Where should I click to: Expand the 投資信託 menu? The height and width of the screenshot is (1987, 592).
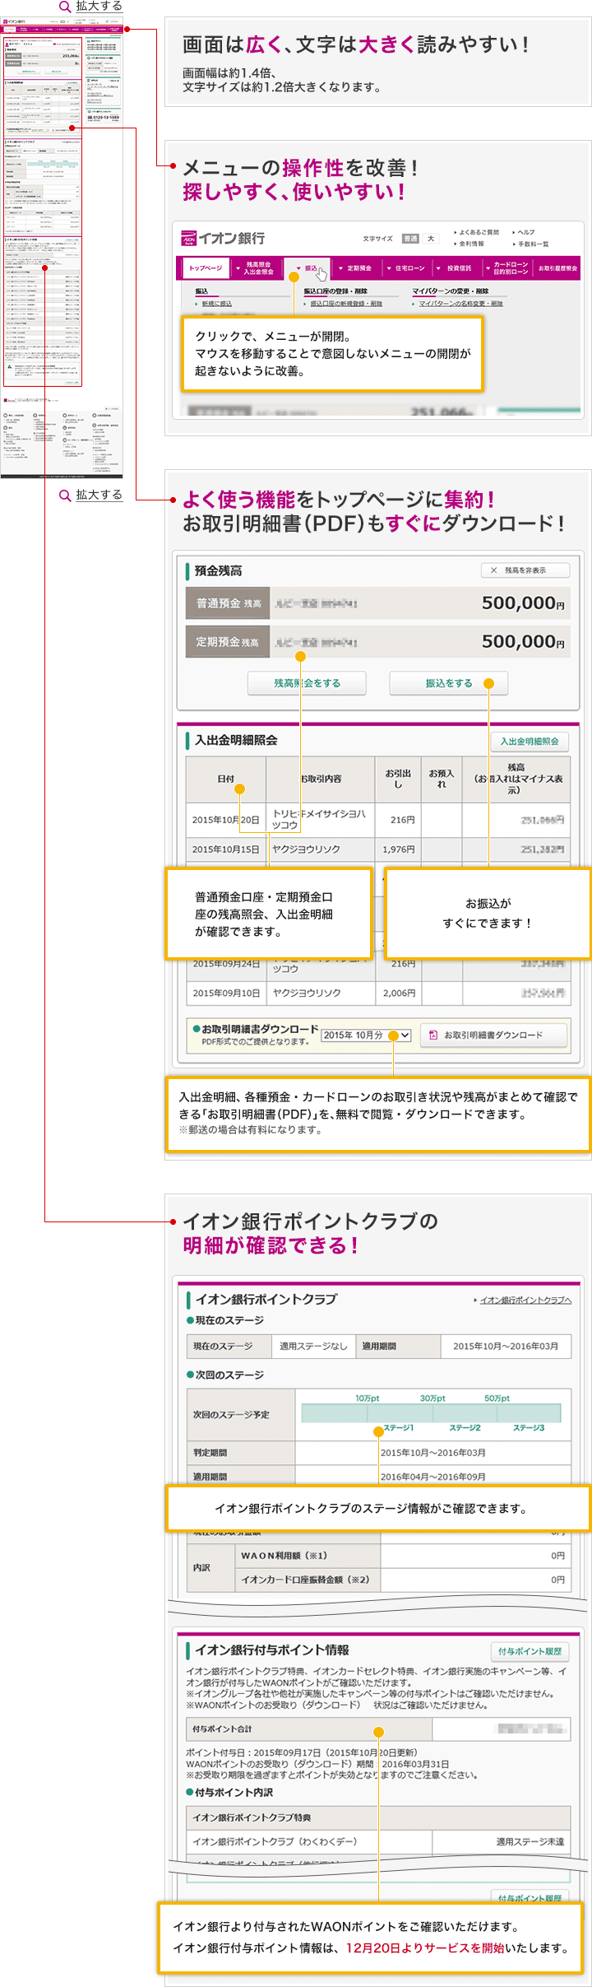pyautogui.click(x=456, y=268)
